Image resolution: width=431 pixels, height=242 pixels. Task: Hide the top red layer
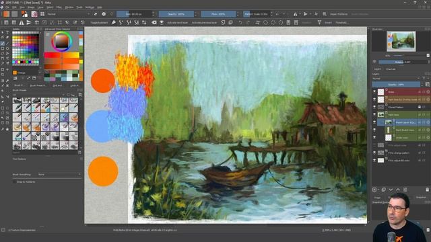click(x=374, y=92)
